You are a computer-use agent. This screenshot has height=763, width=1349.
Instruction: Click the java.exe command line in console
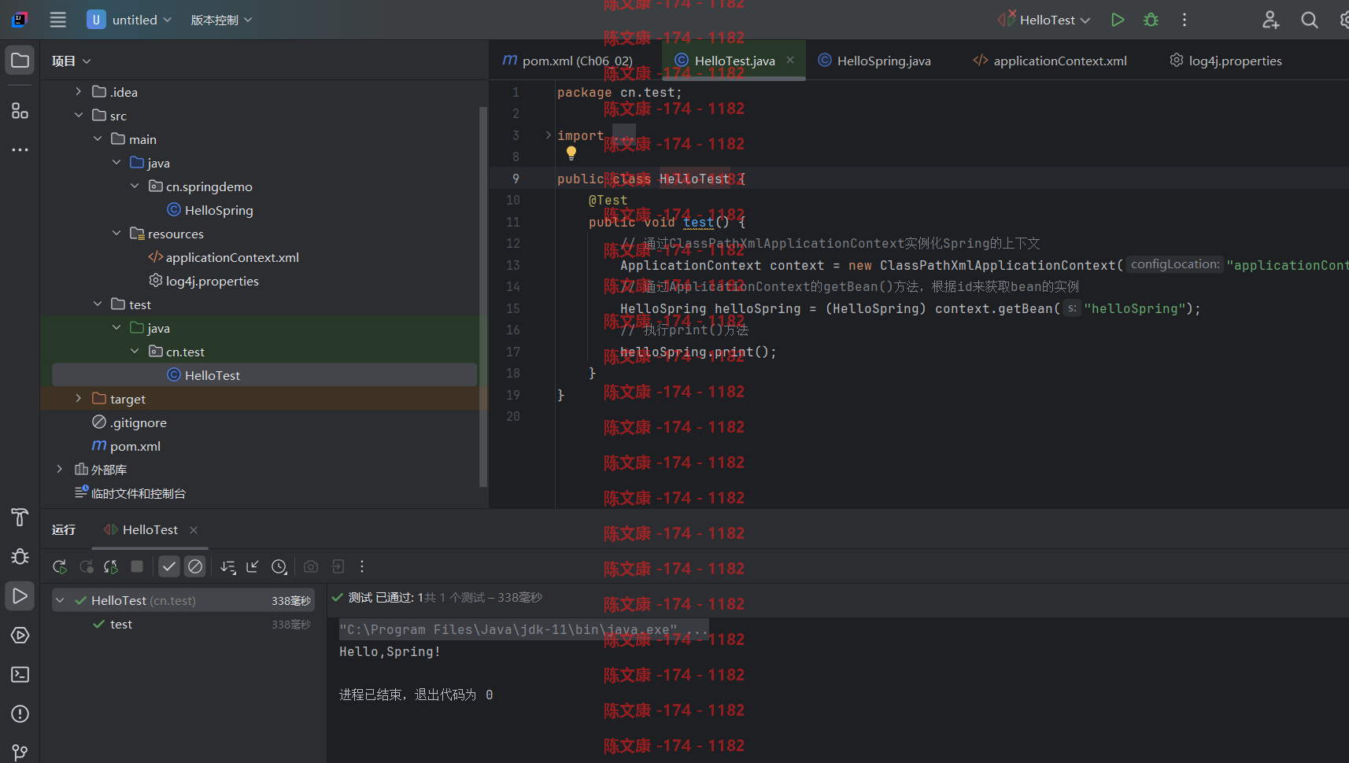[x=523, y=629]
